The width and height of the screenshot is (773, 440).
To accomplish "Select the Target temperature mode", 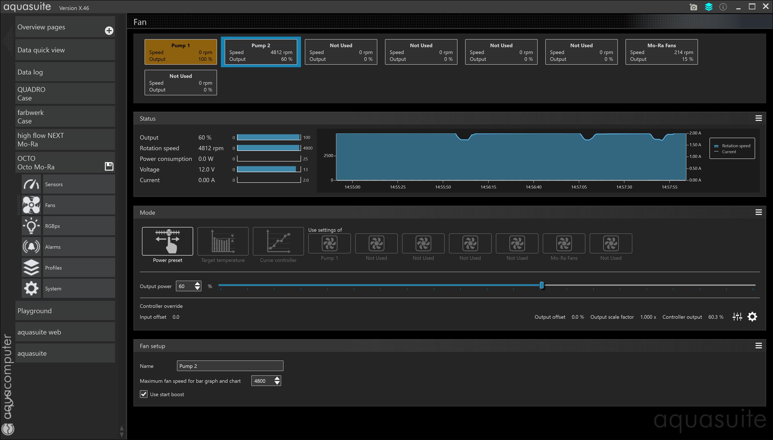I will 223,241.
